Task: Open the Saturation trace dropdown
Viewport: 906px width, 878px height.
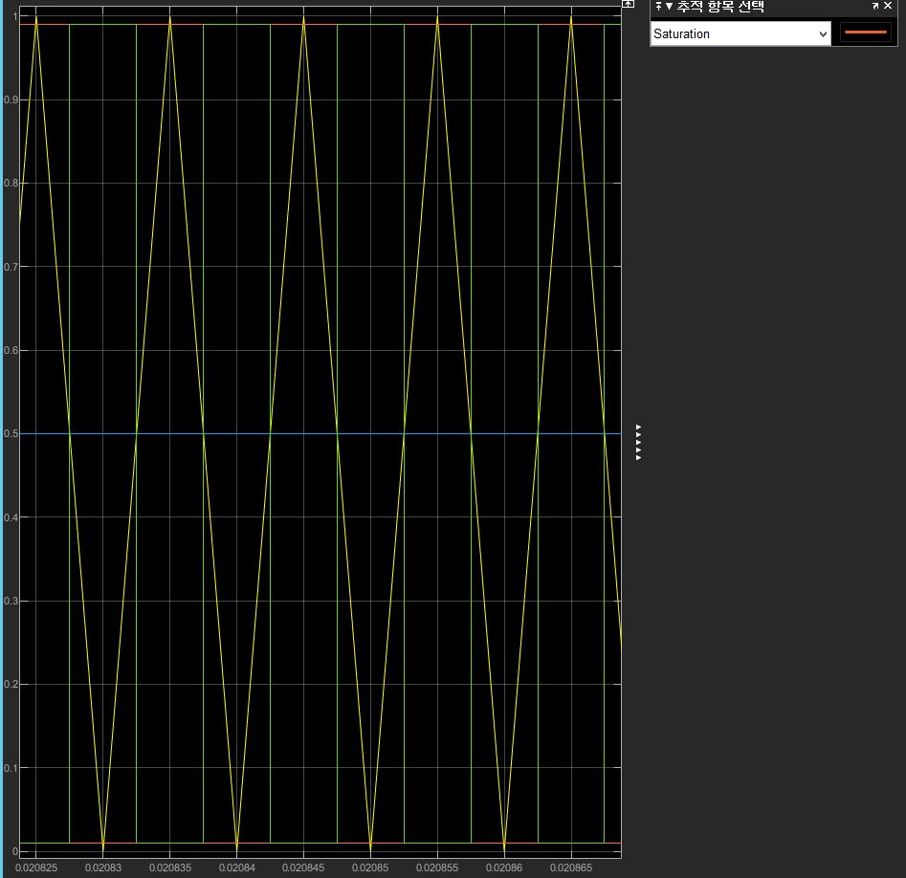Action: click(740, 33)
